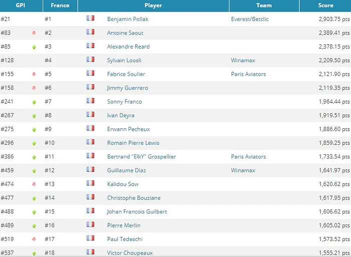This screenshot has height=257, width=351.
Task: Open Bertrand "ElkY" Grospellier's profile
Action: click(141, 157)
